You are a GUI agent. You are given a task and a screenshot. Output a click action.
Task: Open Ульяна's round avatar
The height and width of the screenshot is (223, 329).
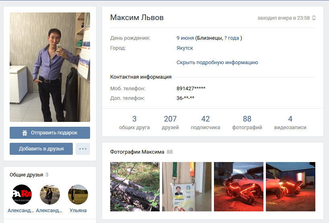click(78, 195)
